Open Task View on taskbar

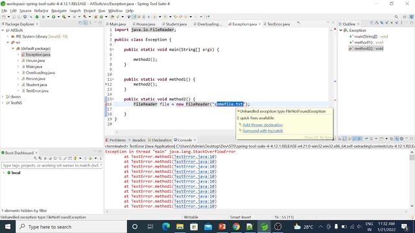(150, 227)
